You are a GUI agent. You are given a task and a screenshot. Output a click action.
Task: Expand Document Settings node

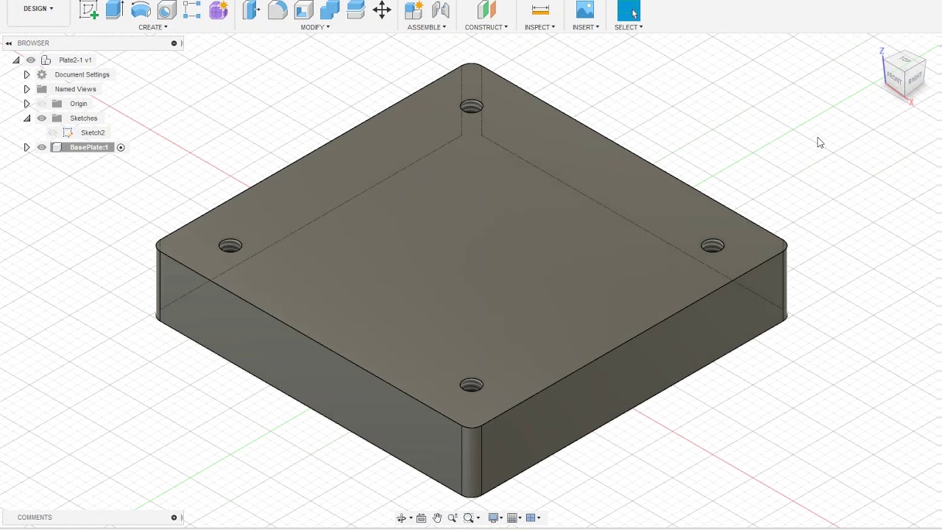pos(26,75)
